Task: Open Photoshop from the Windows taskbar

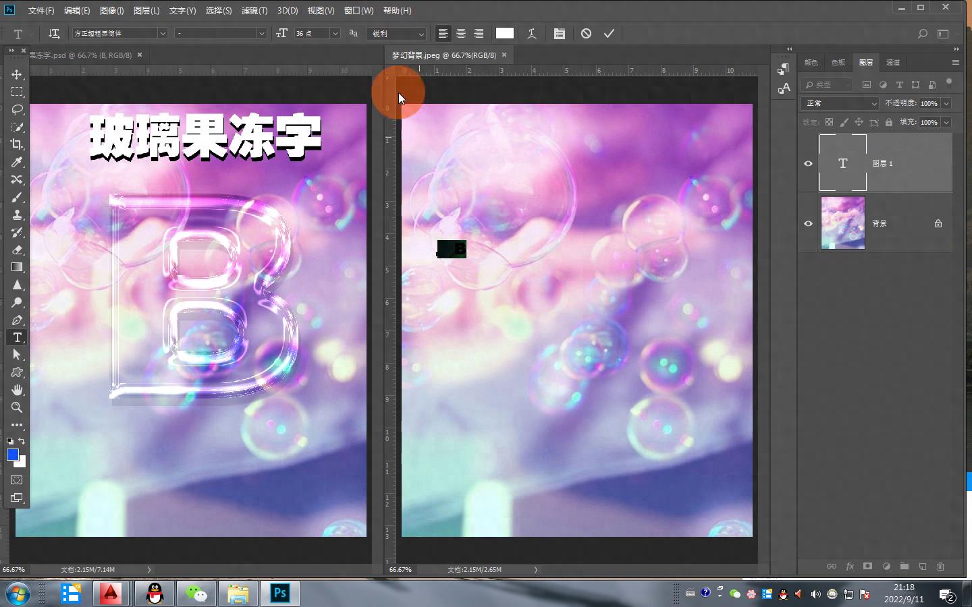Action: pos(279,594)
